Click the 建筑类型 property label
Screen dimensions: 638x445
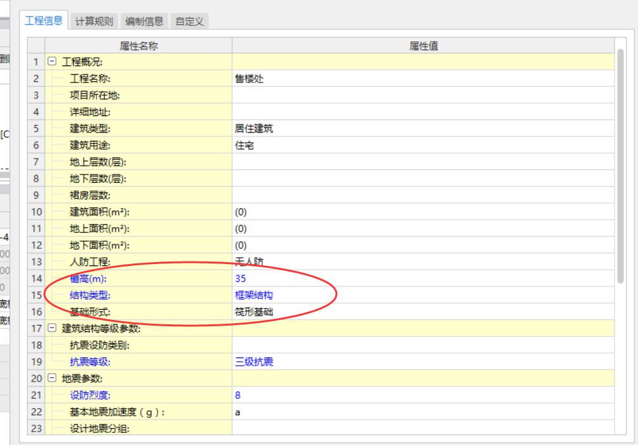point(90,128)
